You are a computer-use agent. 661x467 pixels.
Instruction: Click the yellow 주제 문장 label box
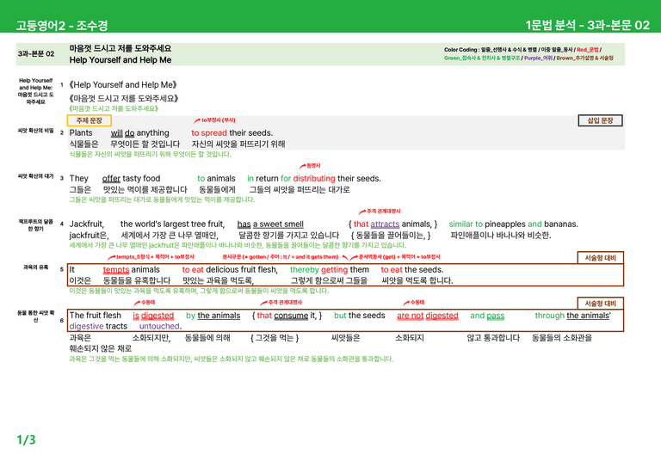point(89,120)
